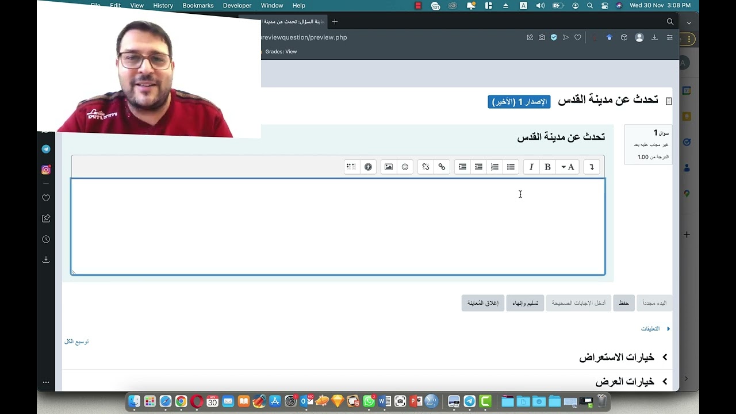Screen dimensions: 736x414
Task: Click the البدء مجدداً button
Action: point(654,303)
